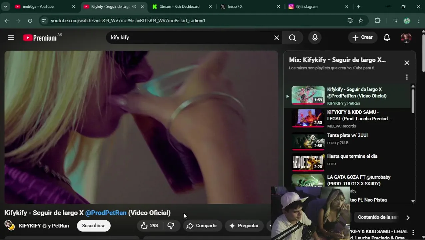Clear the search text with X icon
425x240 pixels.
click(277, 38)
